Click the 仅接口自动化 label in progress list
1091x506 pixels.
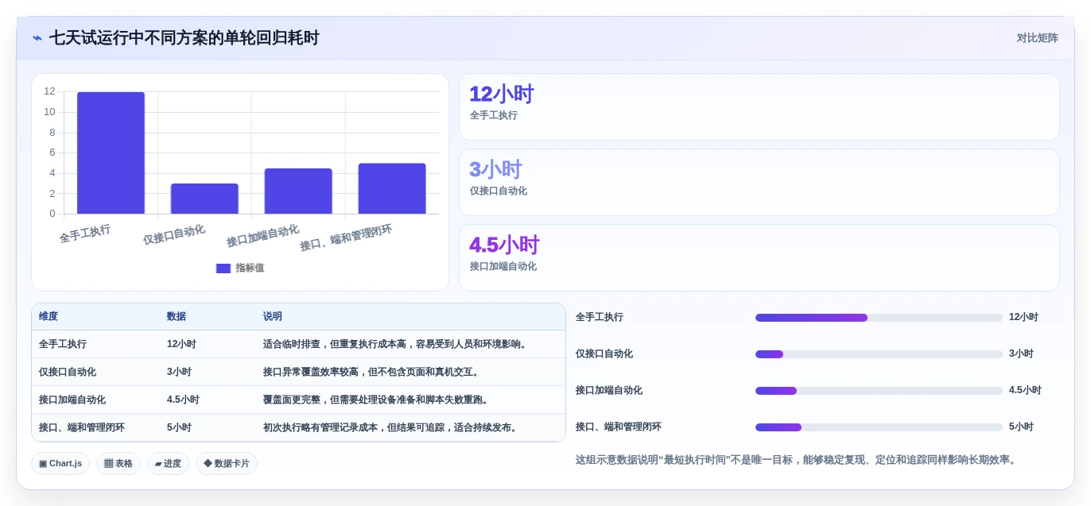pyautogui.click(x=604, y=353)
